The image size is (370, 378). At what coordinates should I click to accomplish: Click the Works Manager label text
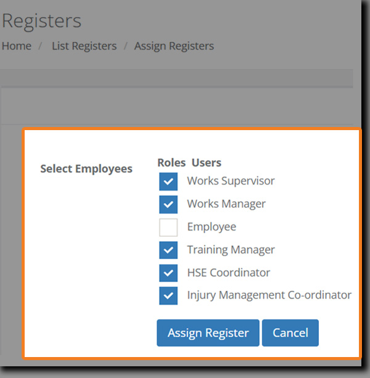click(226, 204)
